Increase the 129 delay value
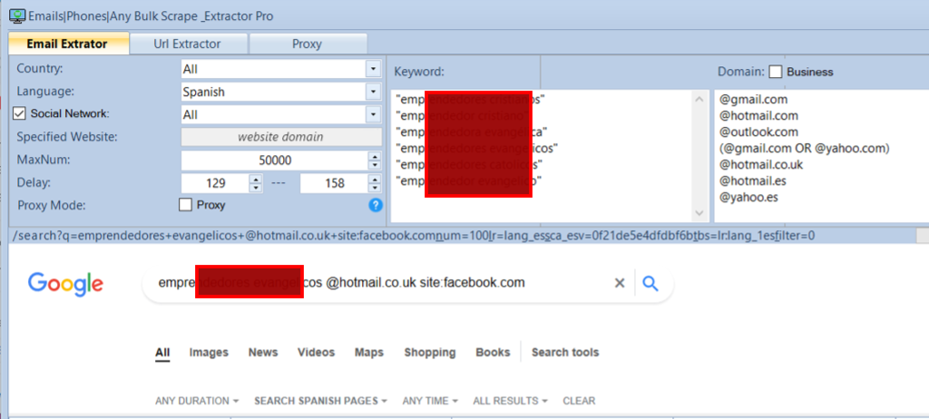 (x=256, y=179)
